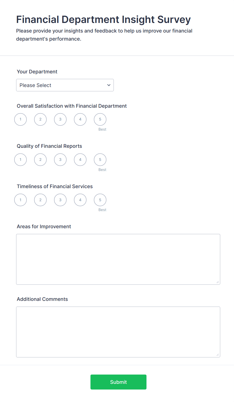
Task: Expand the Please Select department menu
Action: (65, 85)
